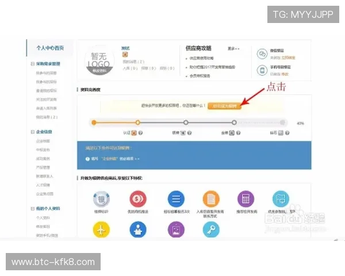The height and width of the screenshot is (276, 345).
Task: Click the help question mark beside silver level
Action: pos(189,133)
